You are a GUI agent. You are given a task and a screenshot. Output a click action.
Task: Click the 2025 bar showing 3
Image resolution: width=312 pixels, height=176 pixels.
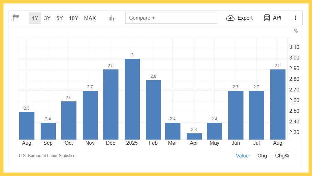[132, 100]
